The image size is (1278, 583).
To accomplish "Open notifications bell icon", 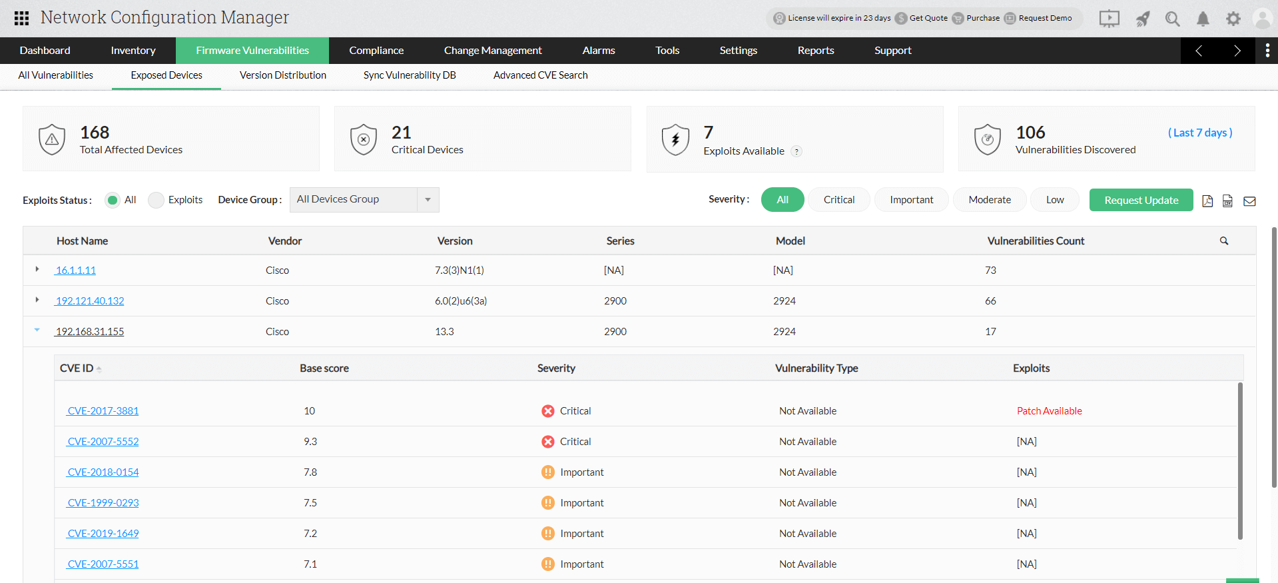I will (x=1203, y=19).
